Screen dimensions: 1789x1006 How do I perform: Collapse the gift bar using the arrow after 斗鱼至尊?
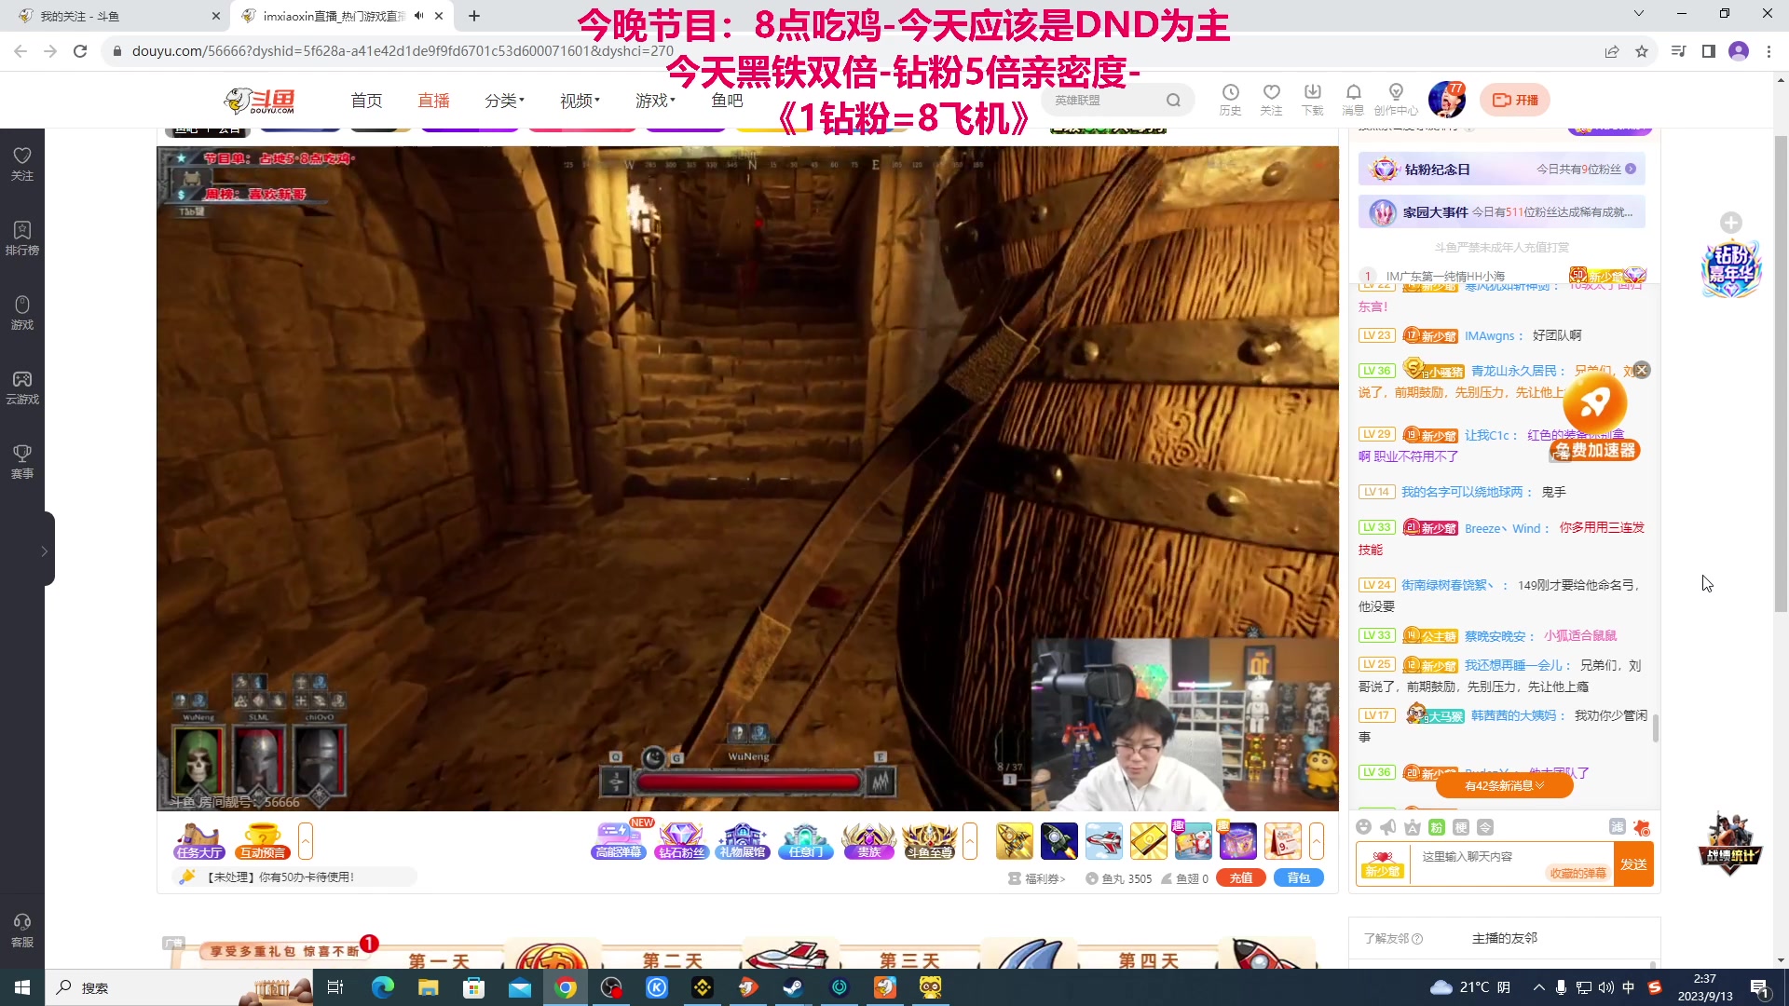[972, 841]
